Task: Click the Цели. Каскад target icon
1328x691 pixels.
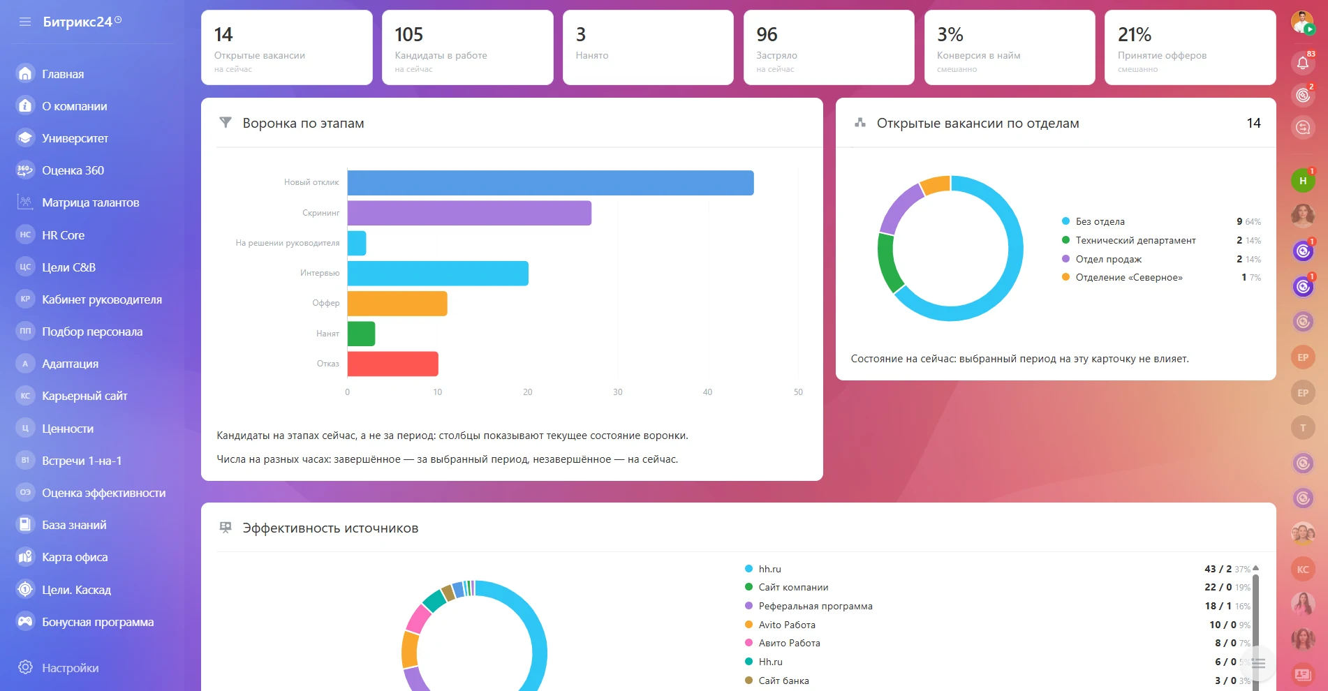Action: [x=25, y=589]
